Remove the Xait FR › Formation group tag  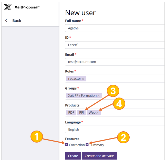(x=98, y=96)
